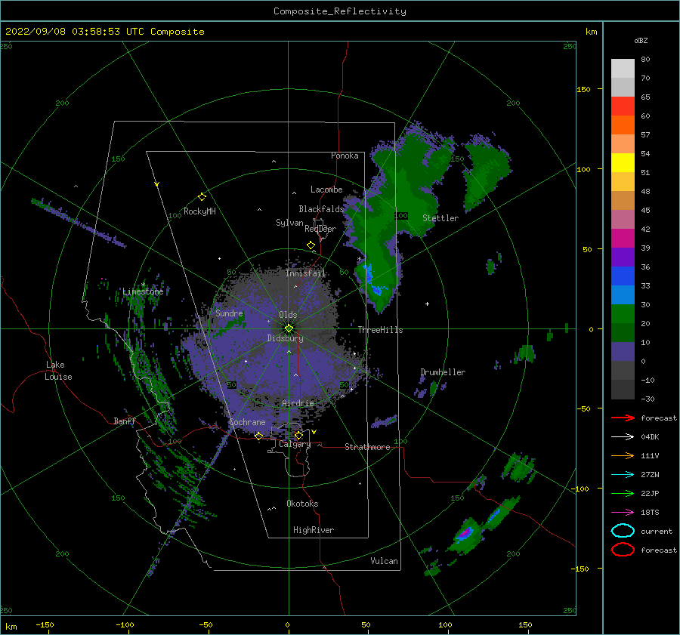Select the slate purple 10 dBZ swatch

[x=623, y=351]
